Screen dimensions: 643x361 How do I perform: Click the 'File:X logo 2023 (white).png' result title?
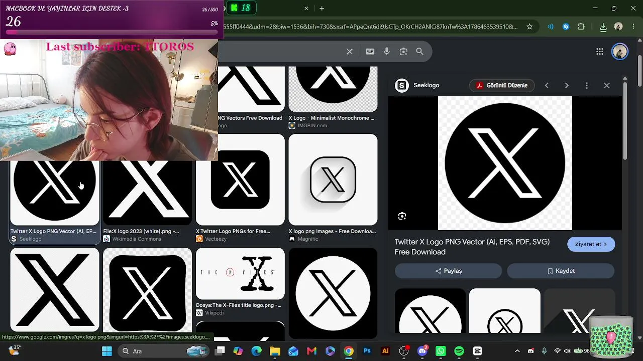point(141,231)
